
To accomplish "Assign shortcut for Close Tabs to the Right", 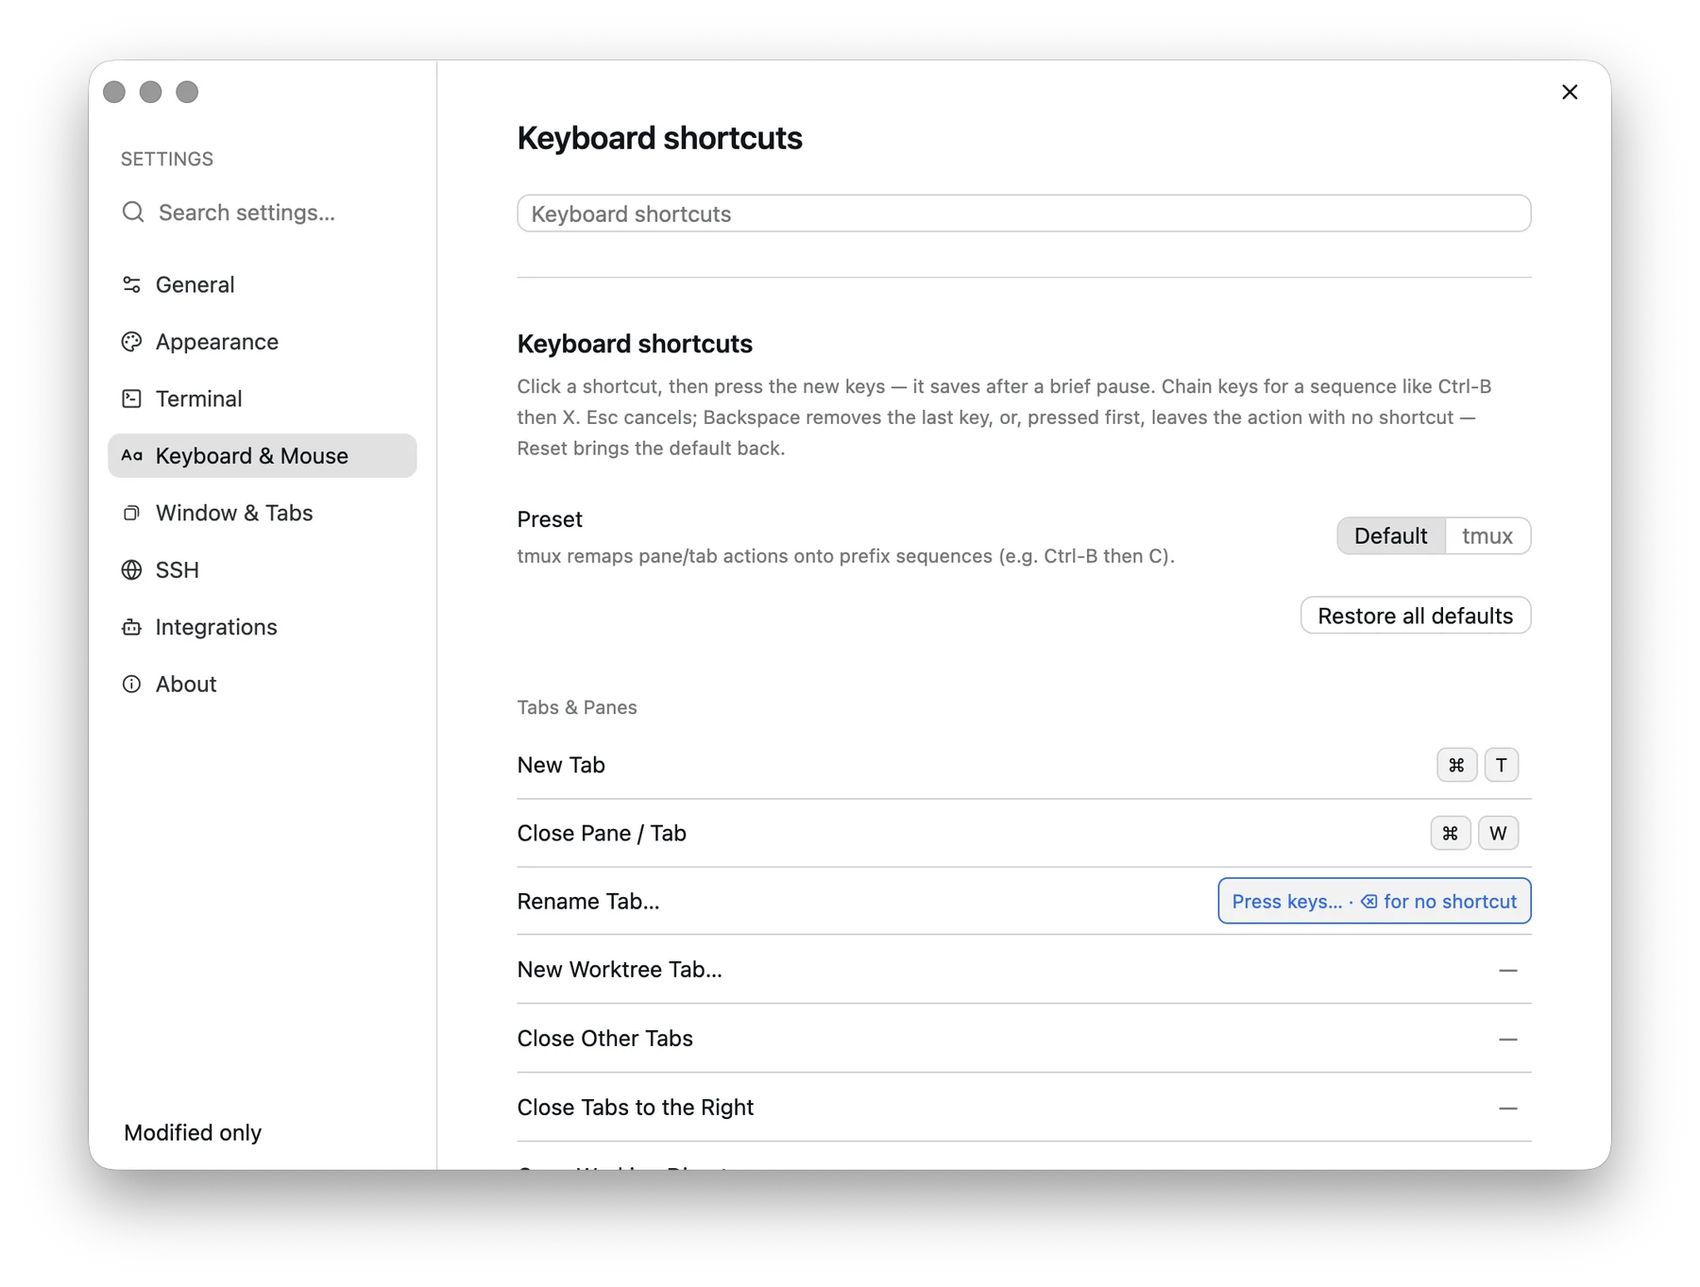I will point(1507,1109).
